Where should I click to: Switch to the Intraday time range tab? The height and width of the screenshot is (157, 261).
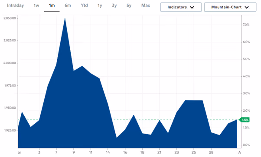point(15,6)
